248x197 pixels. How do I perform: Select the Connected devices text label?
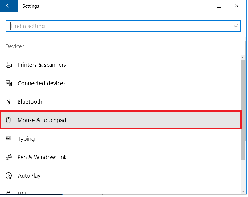pyautogui.click(x=41, y=83)
